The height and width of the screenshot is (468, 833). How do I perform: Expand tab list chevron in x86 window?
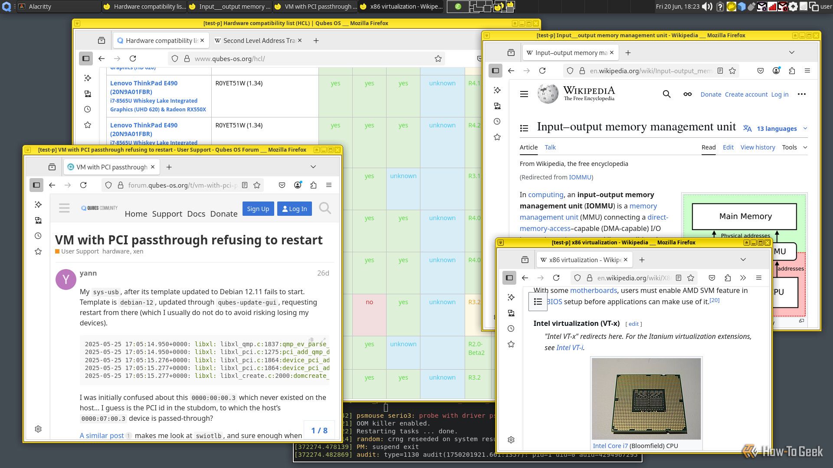743,260
